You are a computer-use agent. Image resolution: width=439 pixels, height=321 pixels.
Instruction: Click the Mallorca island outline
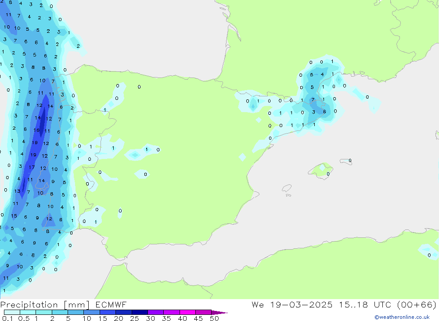[x=320, y=171]
